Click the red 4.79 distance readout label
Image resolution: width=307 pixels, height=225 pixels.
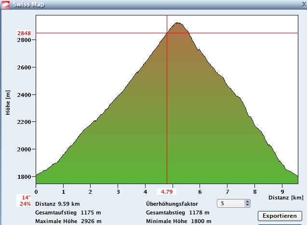coord(167,192)
